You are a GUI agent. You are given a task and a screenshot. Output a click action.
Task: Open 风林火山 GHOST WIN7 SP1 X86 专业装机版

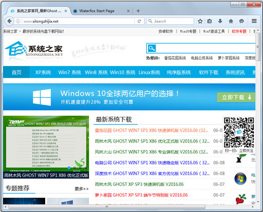[x=152, y=152]
